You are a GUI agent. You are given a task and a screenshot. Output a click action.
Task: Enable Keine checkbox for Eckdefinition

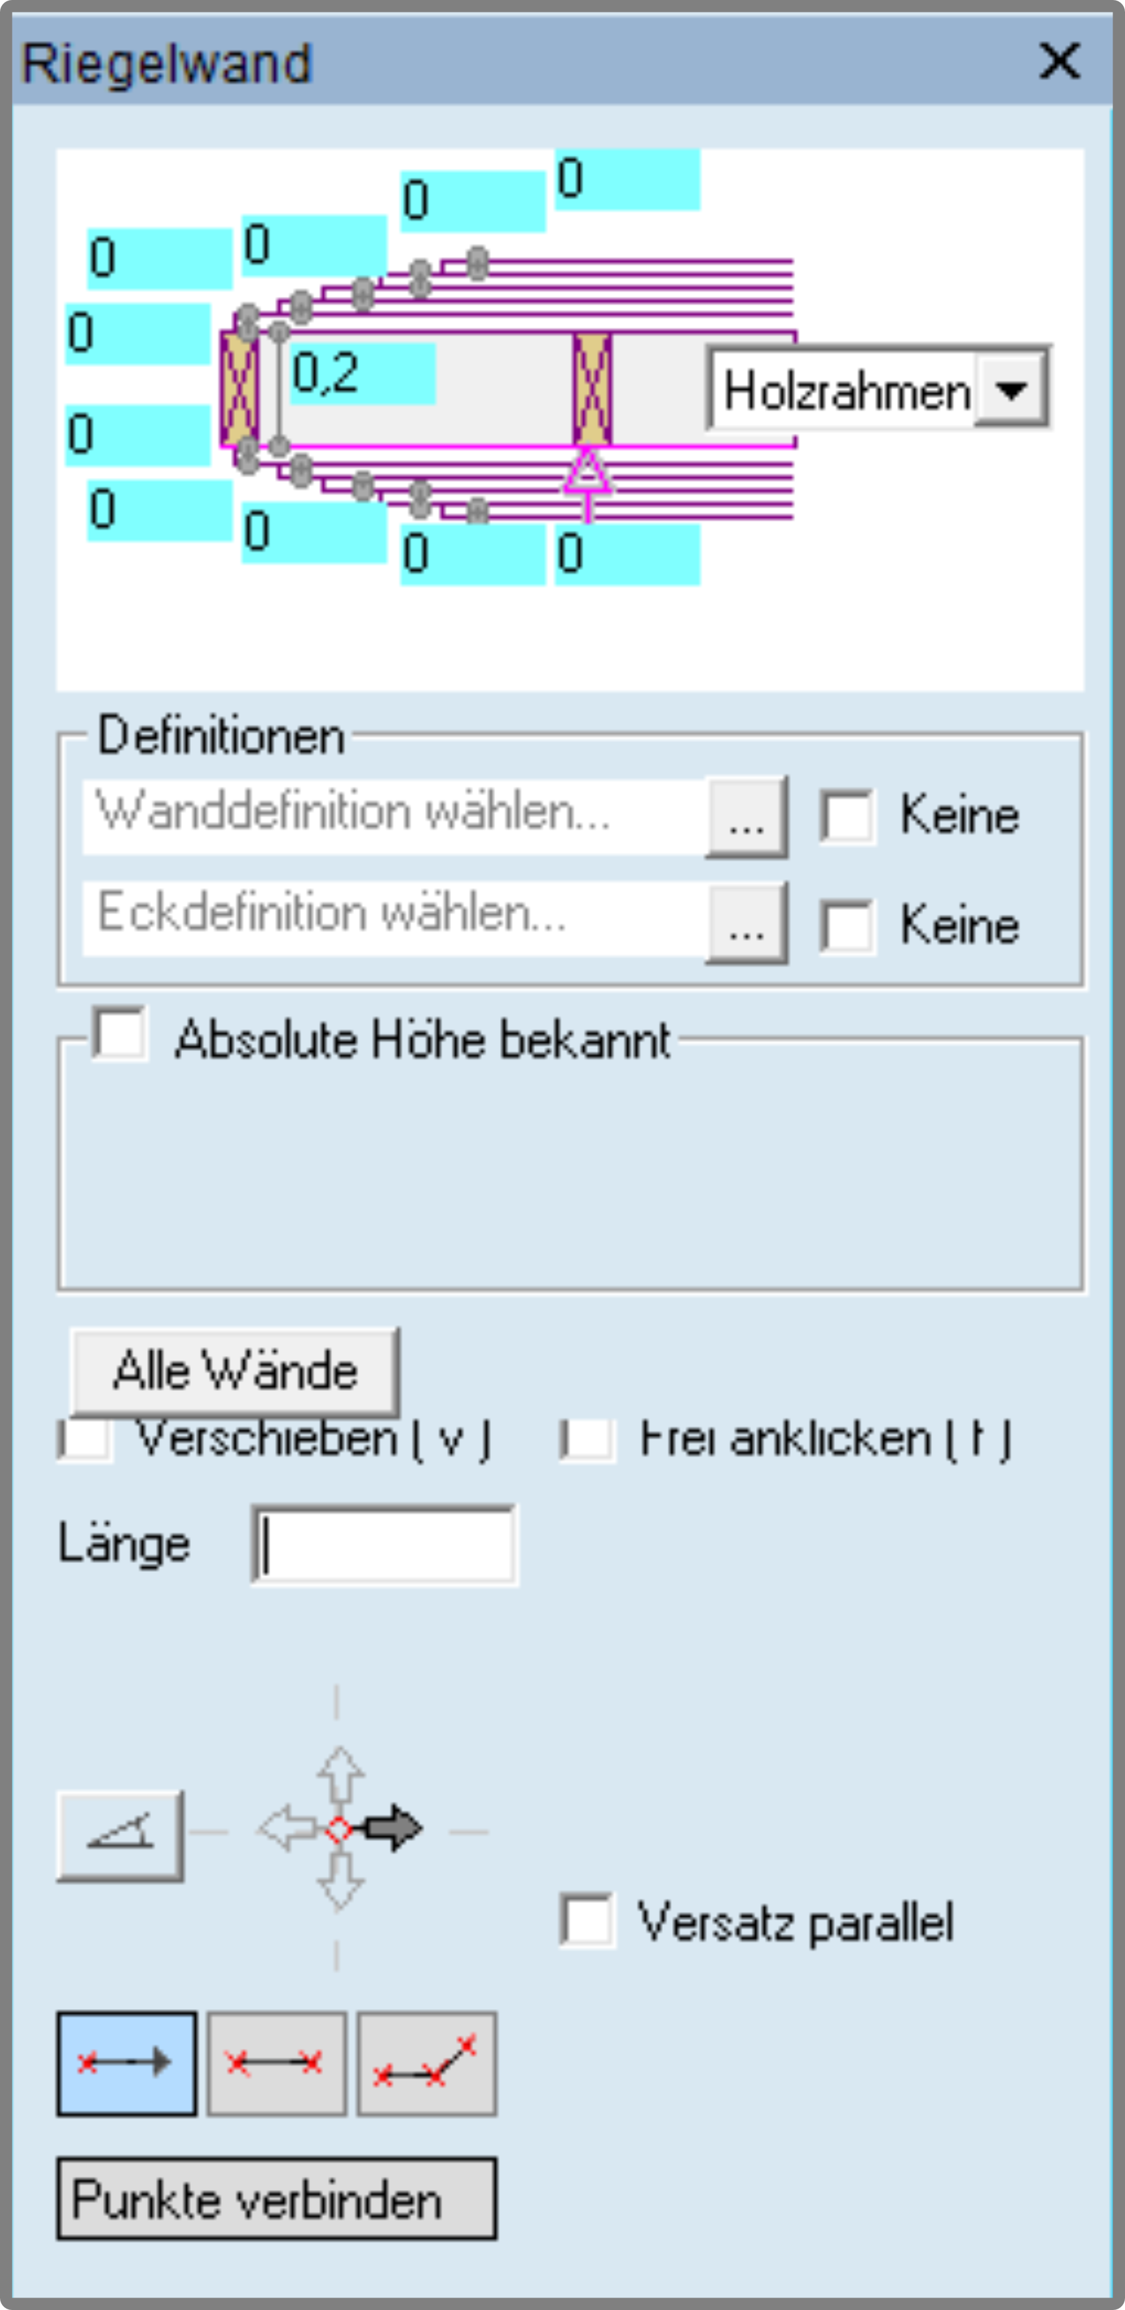pyautogui.click(x=846, y=925)
